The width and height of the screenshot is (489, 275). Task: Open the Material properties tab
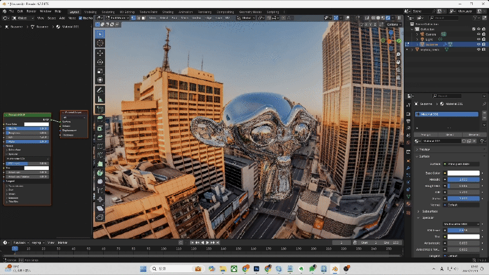click(408, 204)
